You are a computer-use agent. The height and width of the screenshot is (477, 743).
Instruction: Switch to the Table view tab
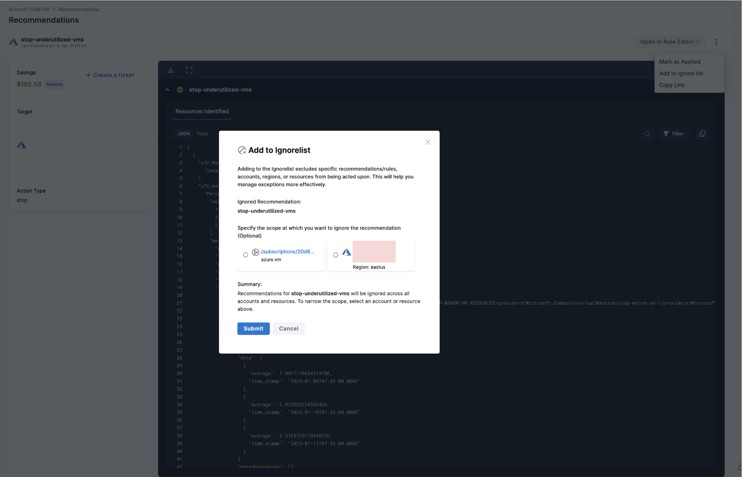202,134
